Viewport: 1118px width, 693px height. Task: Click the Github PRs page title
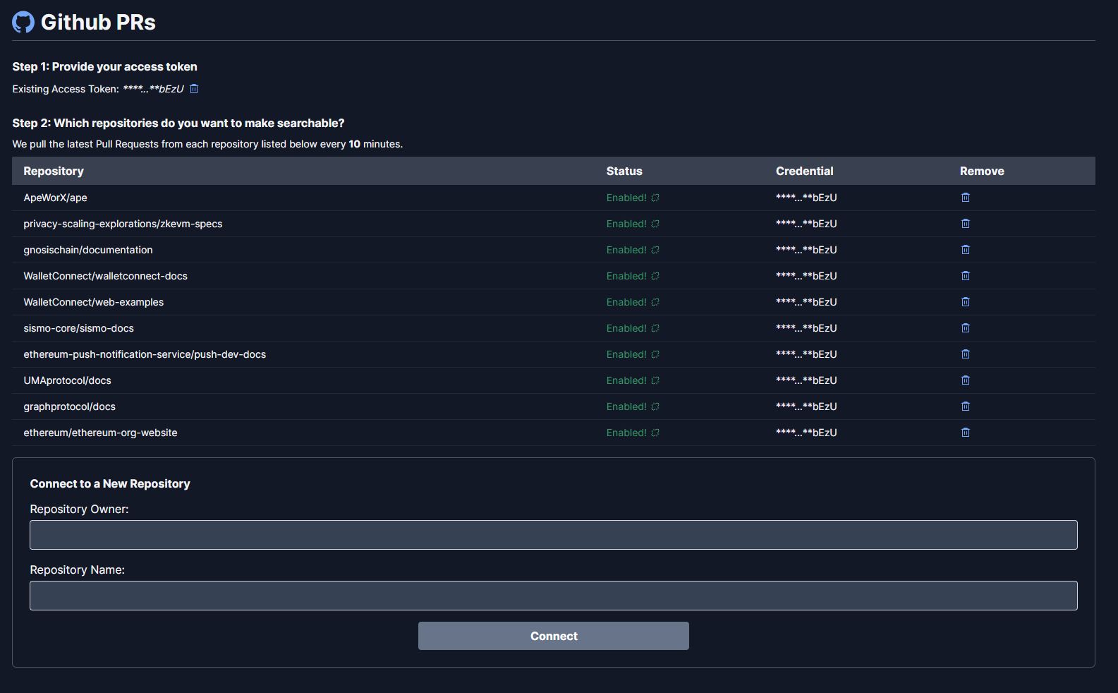click(98, 22)
